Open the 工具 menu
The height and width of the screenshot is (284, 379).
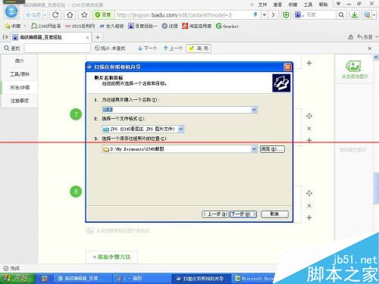[x=308, y=5]
